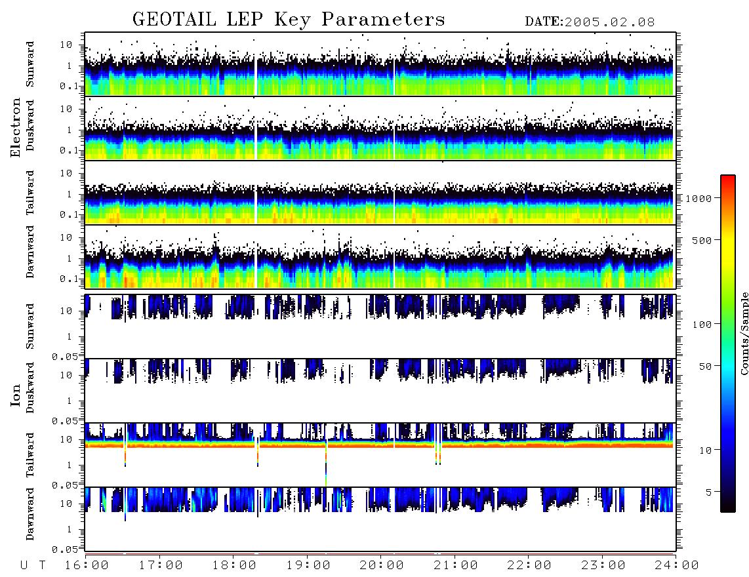Click the Ion Dawnward spectrogram panel
749x577 pixels.
click(x=380, y=519)
